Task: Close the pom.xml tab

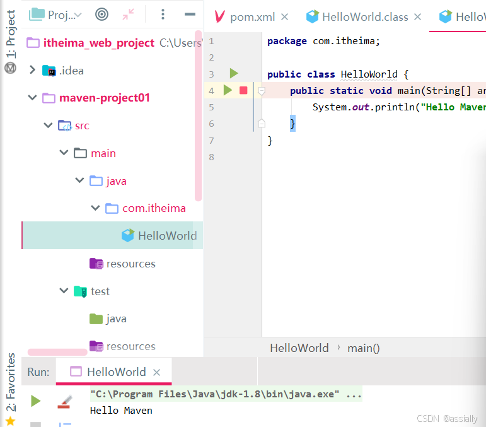Action: [284, 17]
